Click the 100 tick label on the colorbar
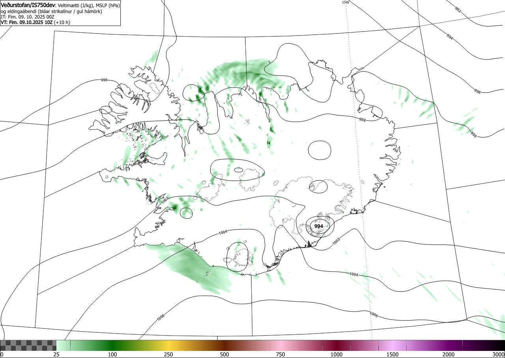The image size is (505, 358). (x=112, y=354)
